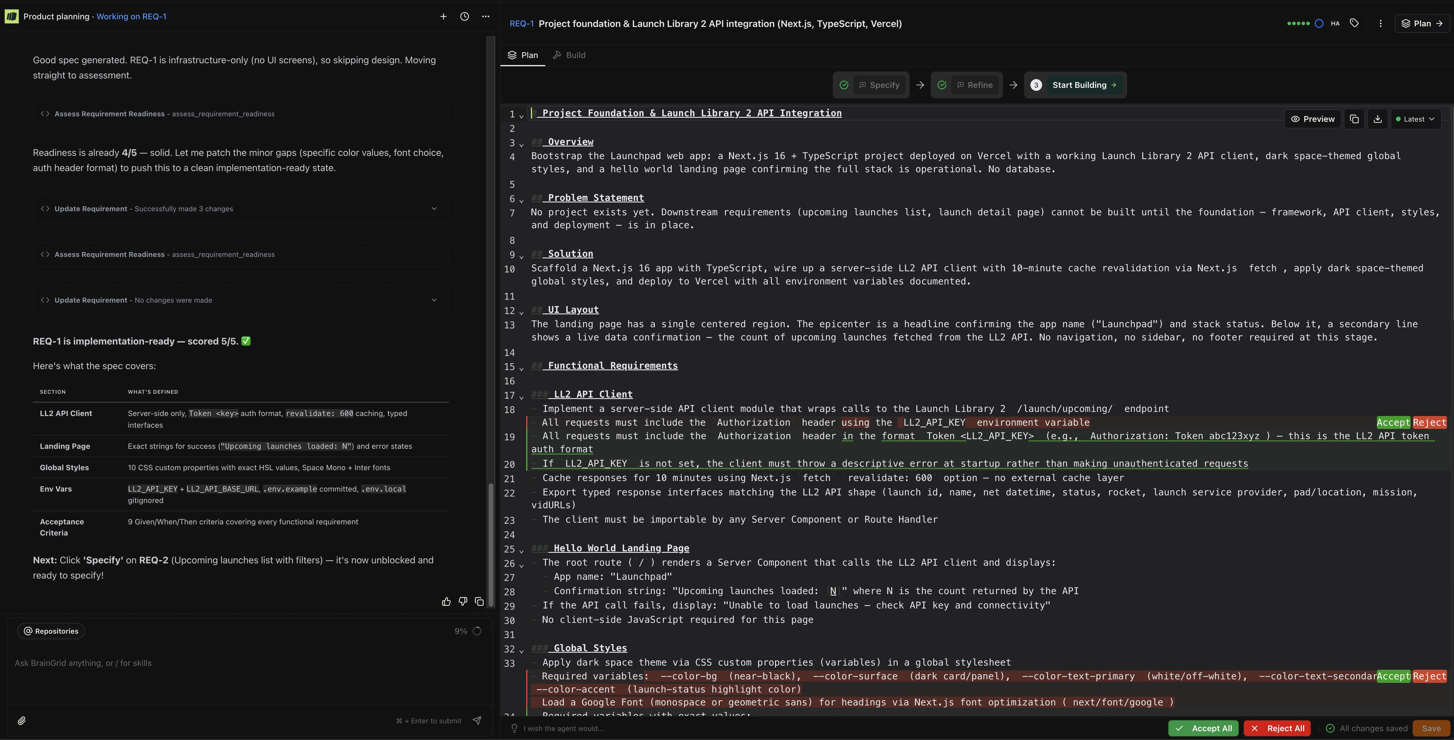Open the history clock icon
Viewport: 1454px width, 740px height.
464,16
